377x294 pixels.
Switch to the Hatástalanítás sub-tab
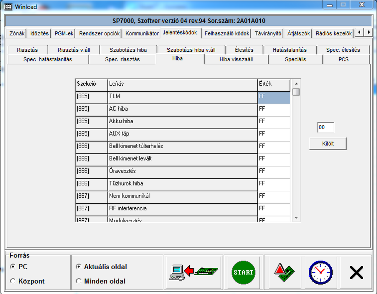point(290,50)
